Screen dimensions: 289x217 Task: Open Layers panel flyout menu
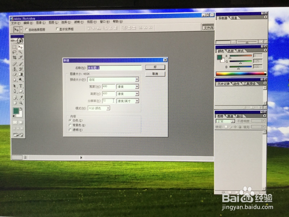[x=264, y=116]
